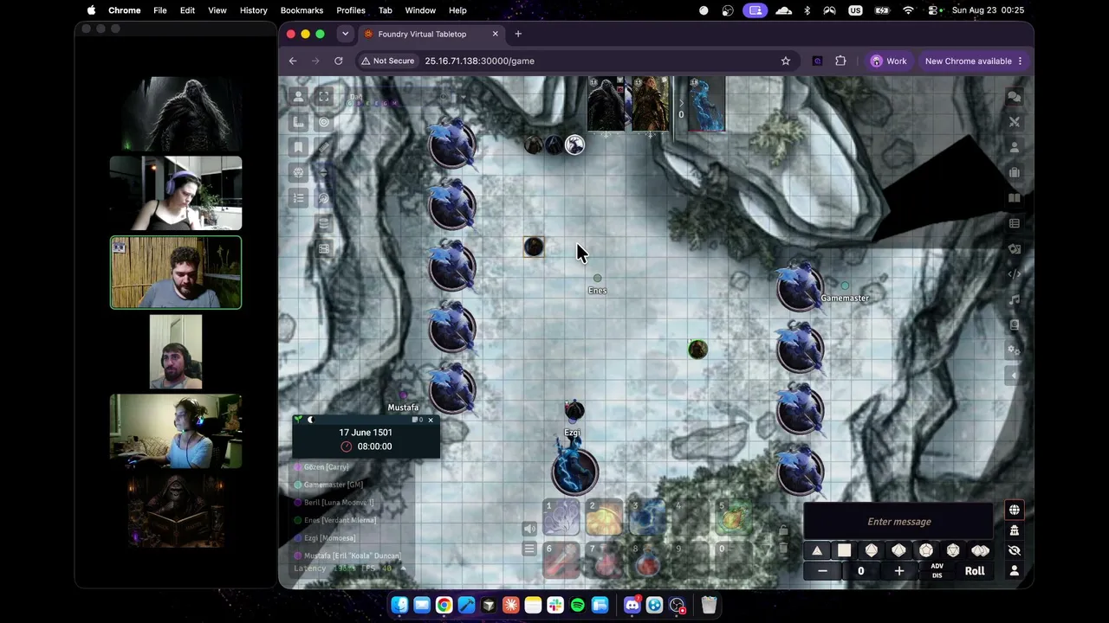The width and height of the screenshot is (1109, 623).
Task: Expand the player list arrow
Action: pyautogui.click(x=402, y=568)
